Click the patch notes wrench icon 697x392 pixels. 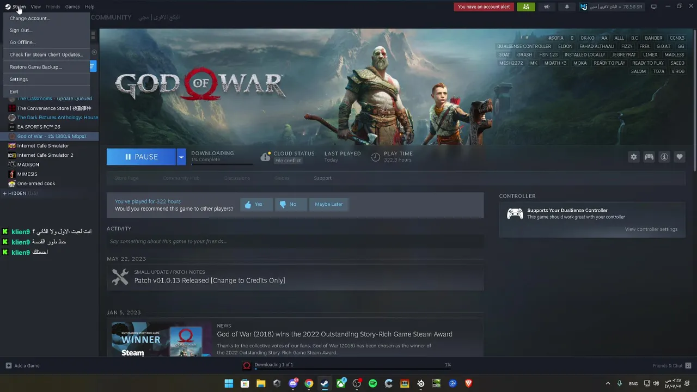120,277
